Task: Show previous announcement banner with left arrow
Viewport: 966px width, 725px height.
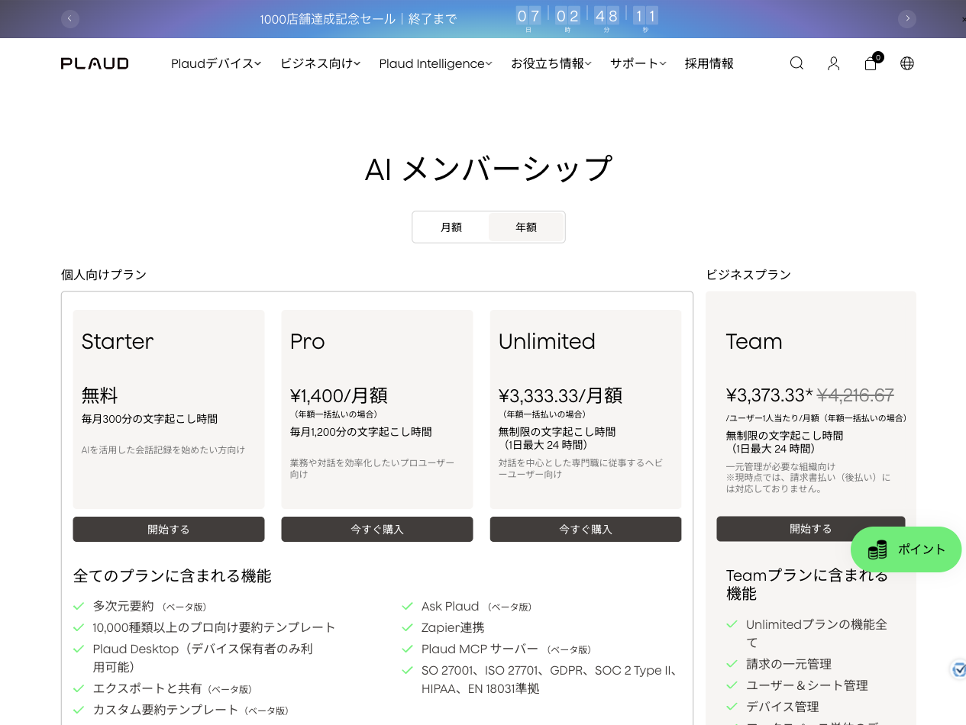Action: point(70,18)
